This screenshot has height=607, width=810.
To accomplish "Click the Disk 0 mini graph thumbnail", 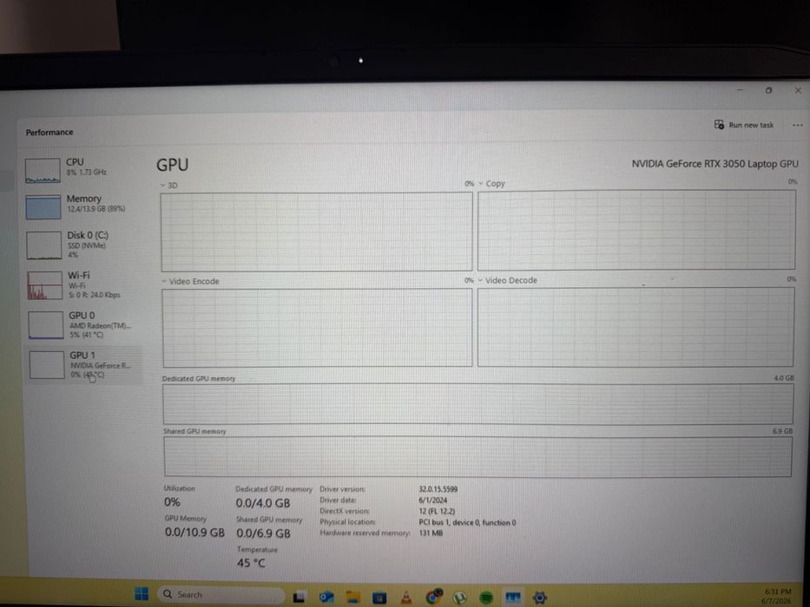I will [44, 245].
